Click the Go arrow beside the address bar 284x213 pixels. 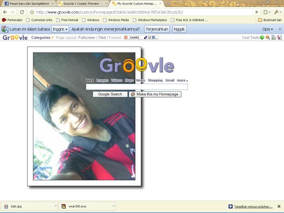(257, 12)
